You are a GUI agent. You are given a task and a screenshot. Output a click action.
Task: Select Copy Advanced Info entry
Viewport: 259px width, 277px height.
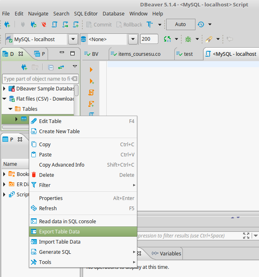click(x=83, y=165)
